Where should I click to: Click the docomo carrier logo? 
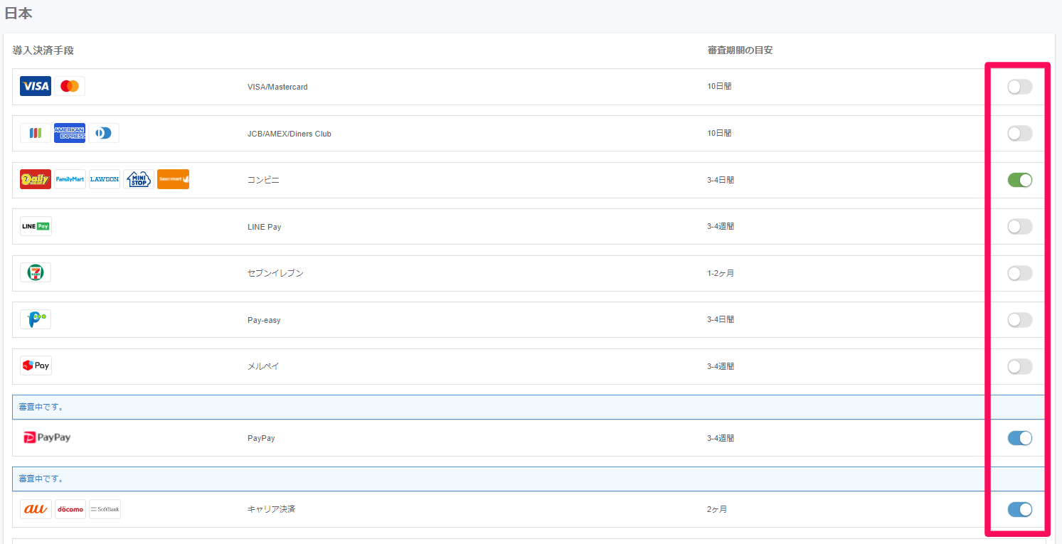(70, 509)
